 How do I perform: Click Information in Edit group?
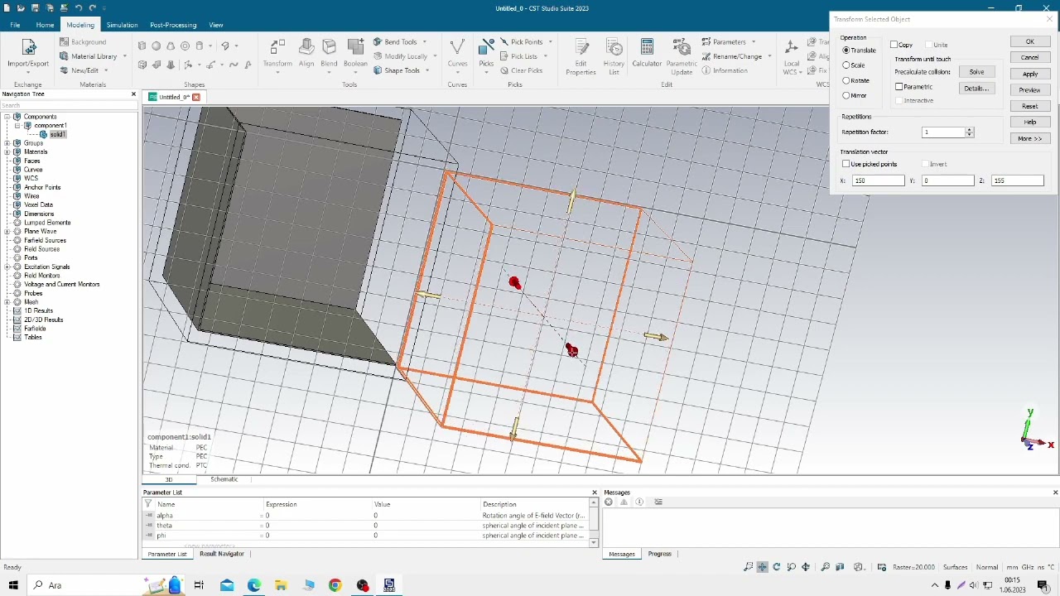[x=725, y=70]
